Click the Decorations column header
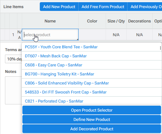The height and width of the screenshot is (134, 162). pos(139,21)
